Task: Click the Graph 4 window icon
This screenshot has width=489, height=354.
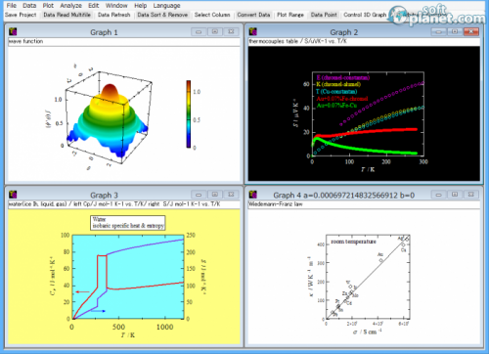Action: [x=253, y=195]
